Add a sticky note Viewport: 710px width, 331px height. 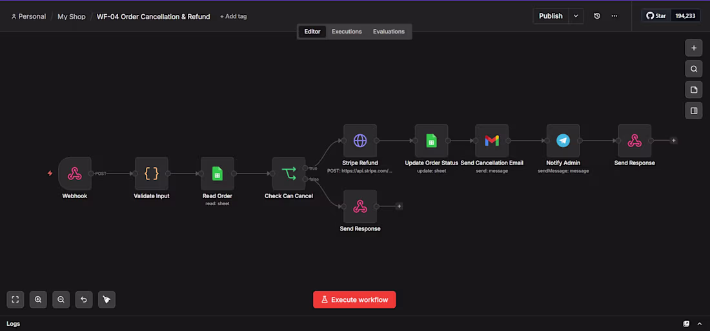click(694, 90)
